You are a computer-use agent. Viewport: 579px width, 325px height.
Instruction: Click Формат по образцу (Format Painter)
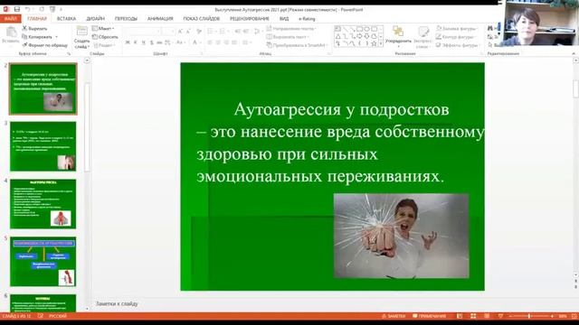[x=44, y=45]
